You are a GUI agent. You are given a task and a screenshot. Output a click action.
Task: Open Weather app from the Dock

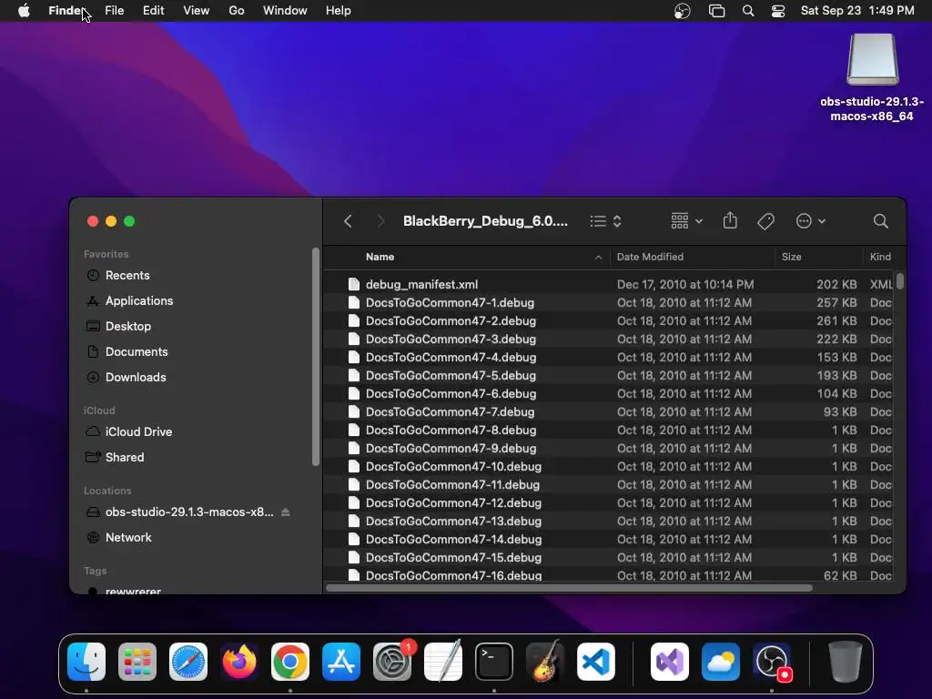pos(721,662)
